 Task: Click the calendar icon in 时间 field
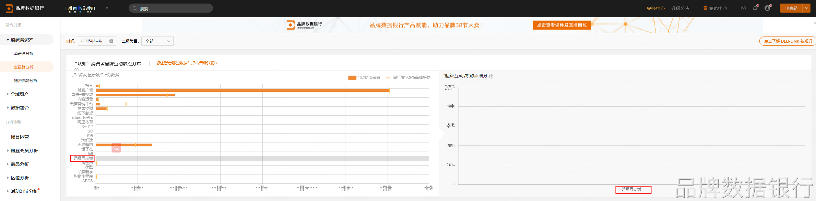(x=111, y=41)
